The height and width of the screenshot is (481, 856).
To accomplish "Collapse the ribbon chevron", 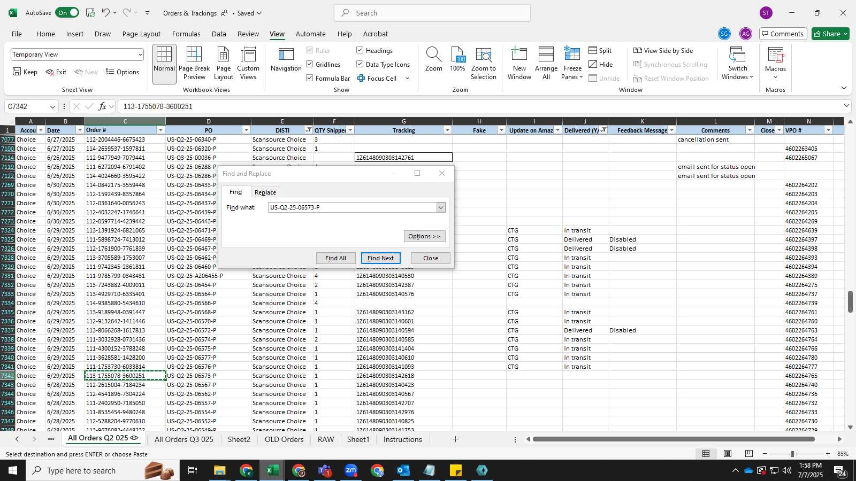I will tap(844, 88).
